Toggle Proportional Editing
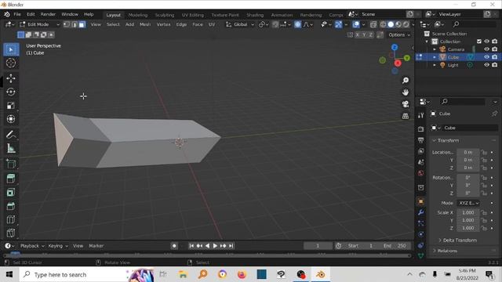This screenshot has height=282, width=502. 297,24
